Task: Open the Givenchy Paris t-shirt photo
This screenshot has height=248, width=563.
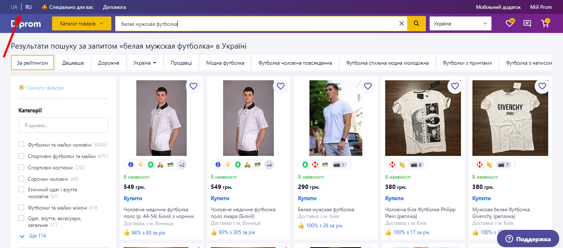Action: coord(510,118)
